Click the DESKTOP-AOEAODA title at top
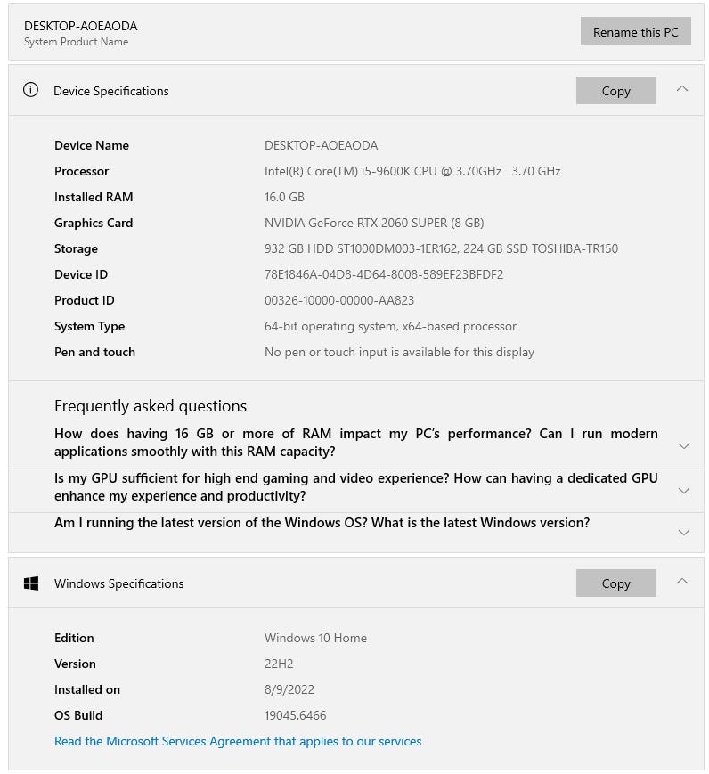The image size is (709, 774). (81, 26)
